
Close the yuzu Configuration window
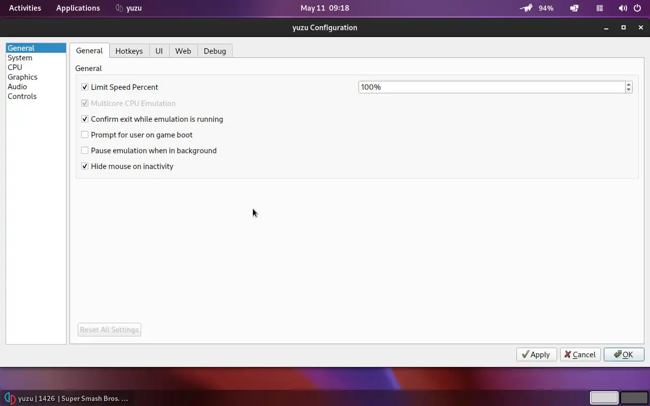click(641, 28)
